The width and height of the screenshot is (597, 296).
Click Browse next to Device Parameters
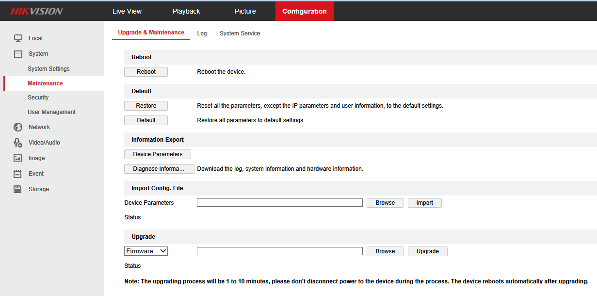(x=385, y=202)
